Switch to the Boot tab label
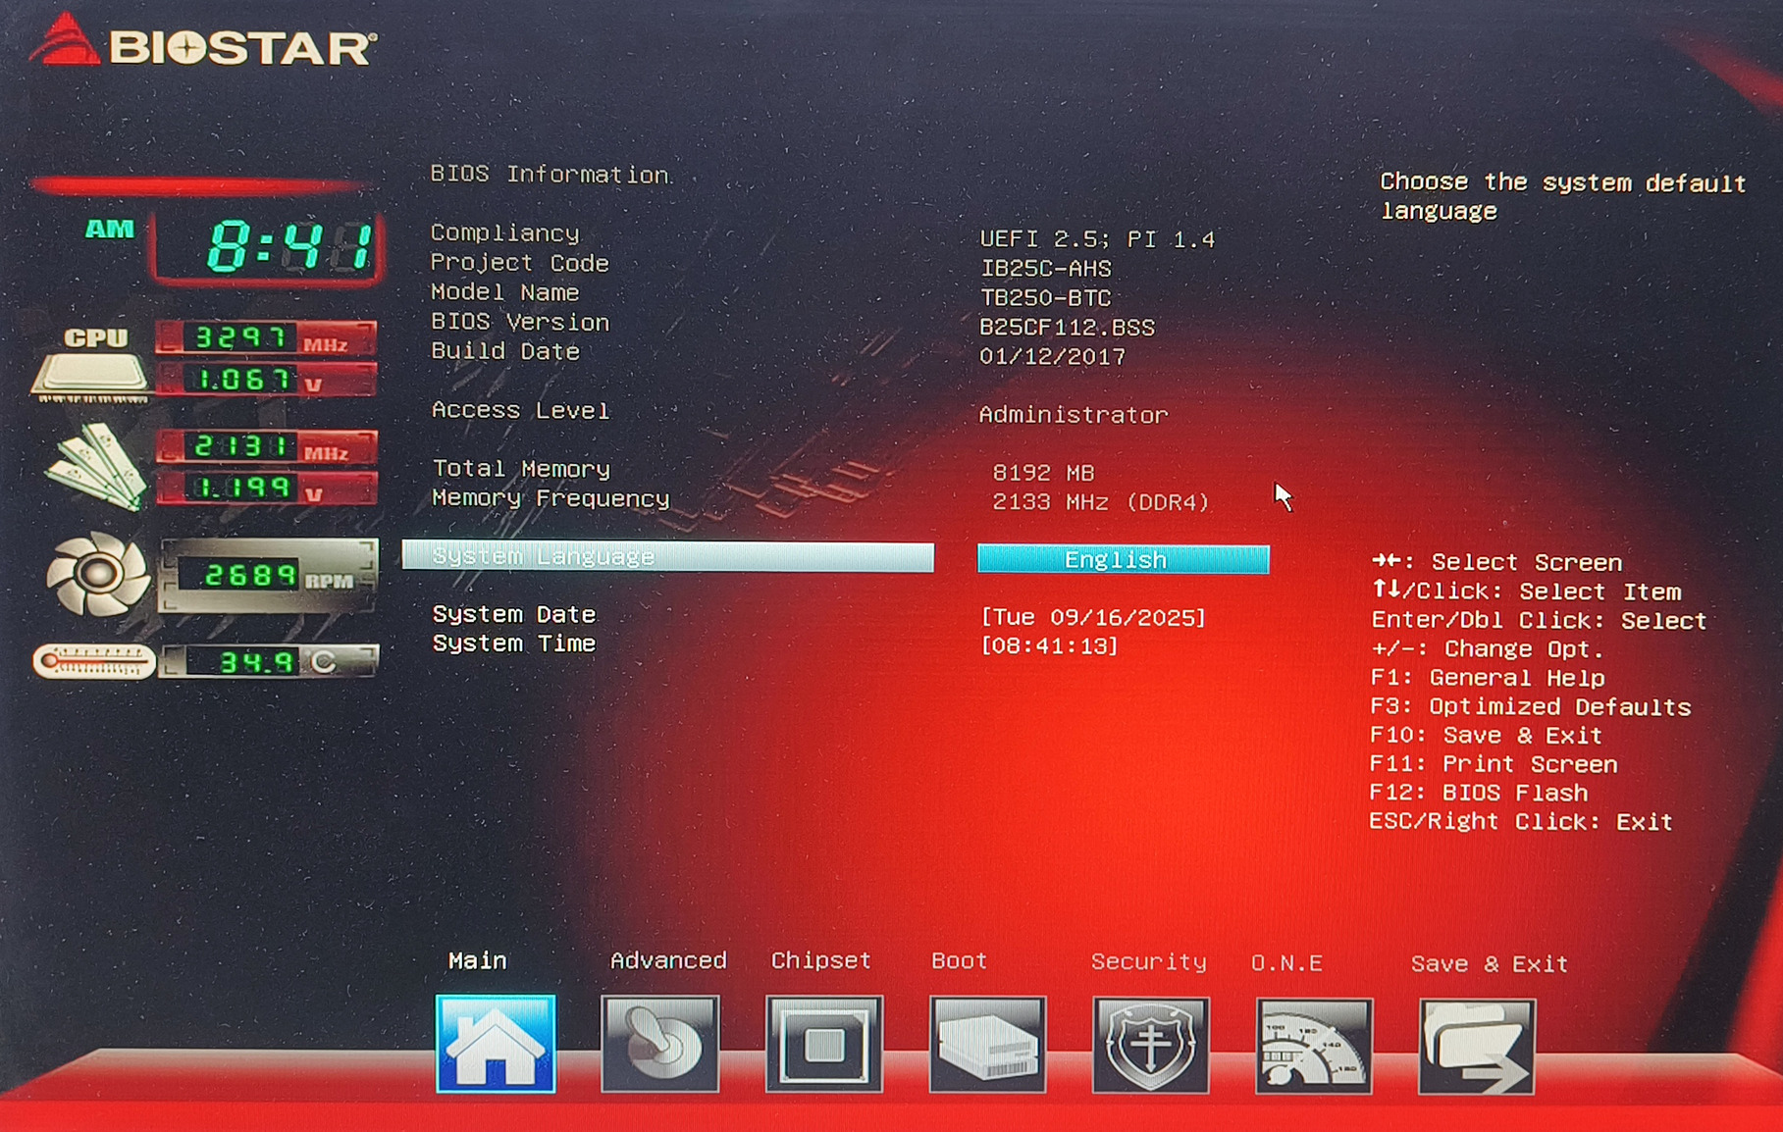The height and width of the screenshot is (1132, 1783). 959,960
